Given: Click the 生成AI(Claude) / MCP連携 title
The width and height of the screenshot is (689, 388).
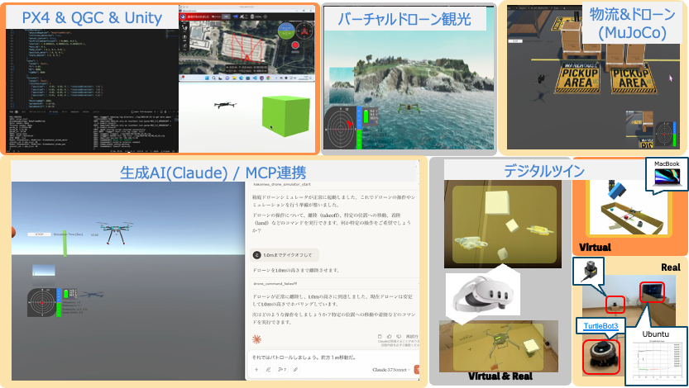Looking at the screenshot, I should [x=213, y=173].
